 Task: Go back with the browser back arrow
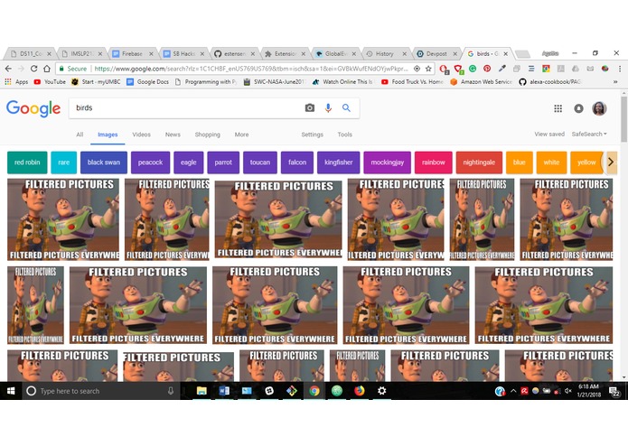click(8, 69)
